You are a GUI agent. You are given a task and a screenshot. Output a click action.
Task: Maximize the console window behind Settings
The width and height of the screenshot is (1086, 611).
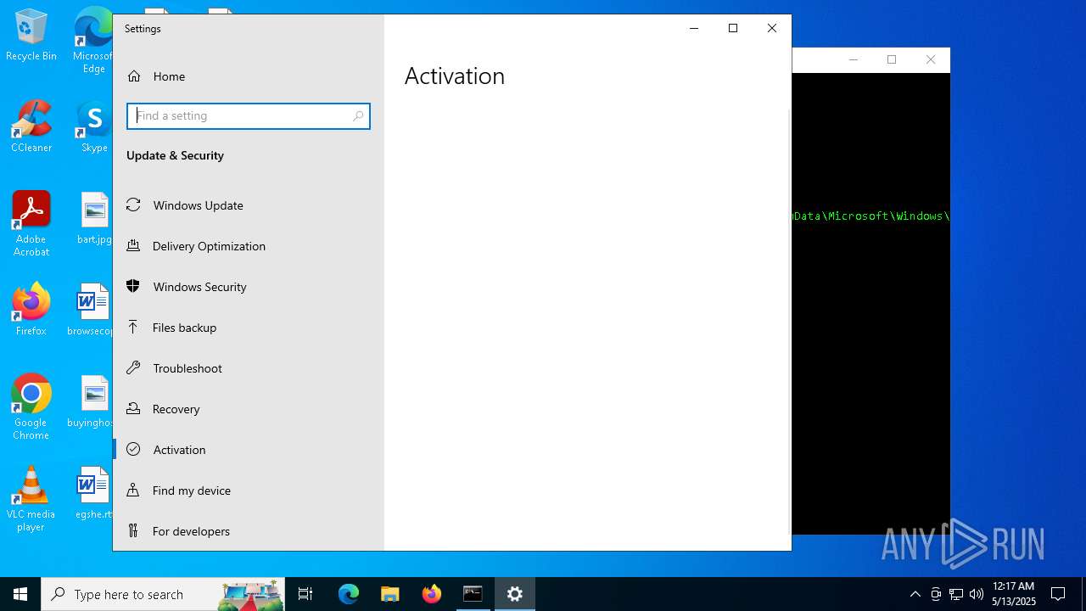[x=892, y=59]
